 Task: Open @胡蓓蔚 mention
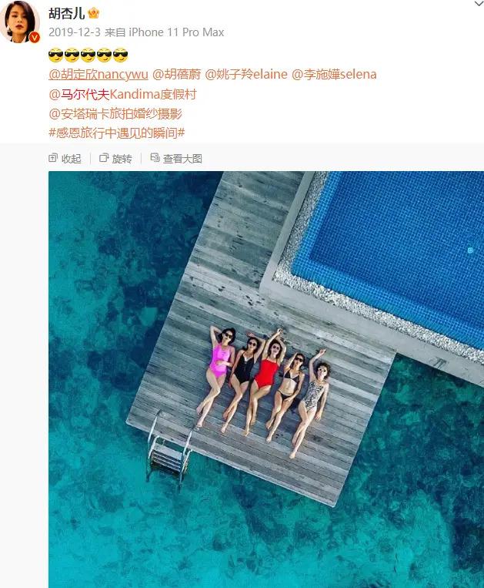coord(176,74)
